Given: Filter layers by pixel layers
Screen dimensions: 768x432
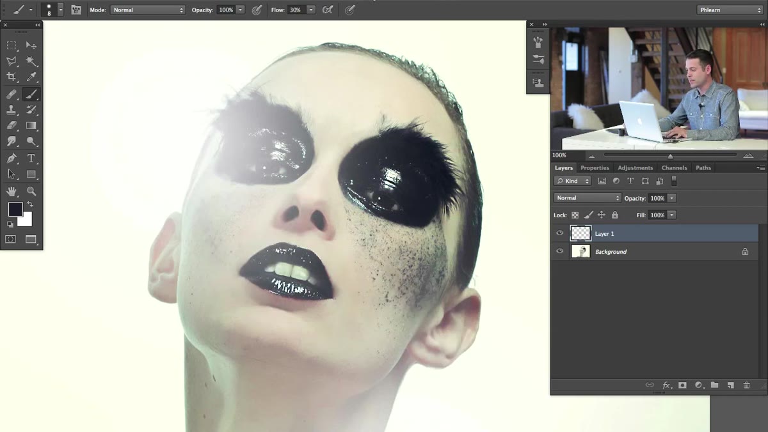Looking at the screenshot, I should point(602,181).
